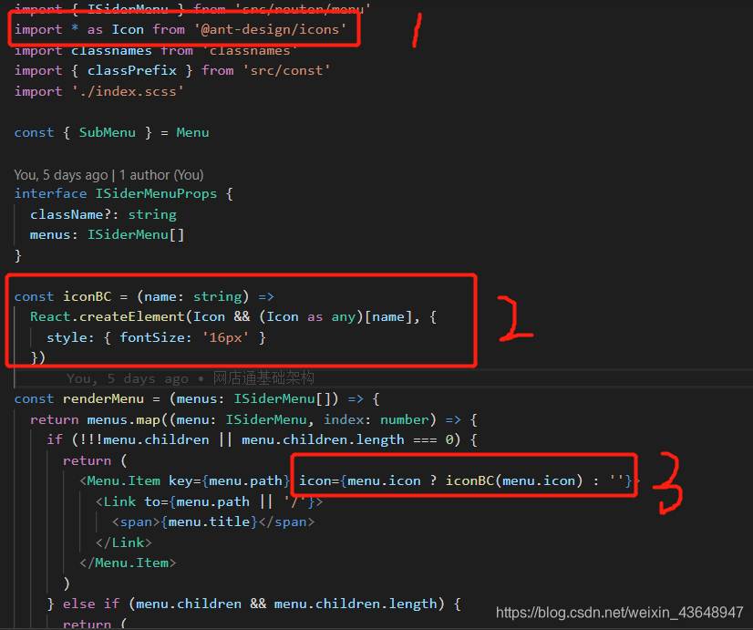Screen dimensions: 753x630
Task: Click '{menu.title}' inside the span
Action: click(x=209, y=522)
